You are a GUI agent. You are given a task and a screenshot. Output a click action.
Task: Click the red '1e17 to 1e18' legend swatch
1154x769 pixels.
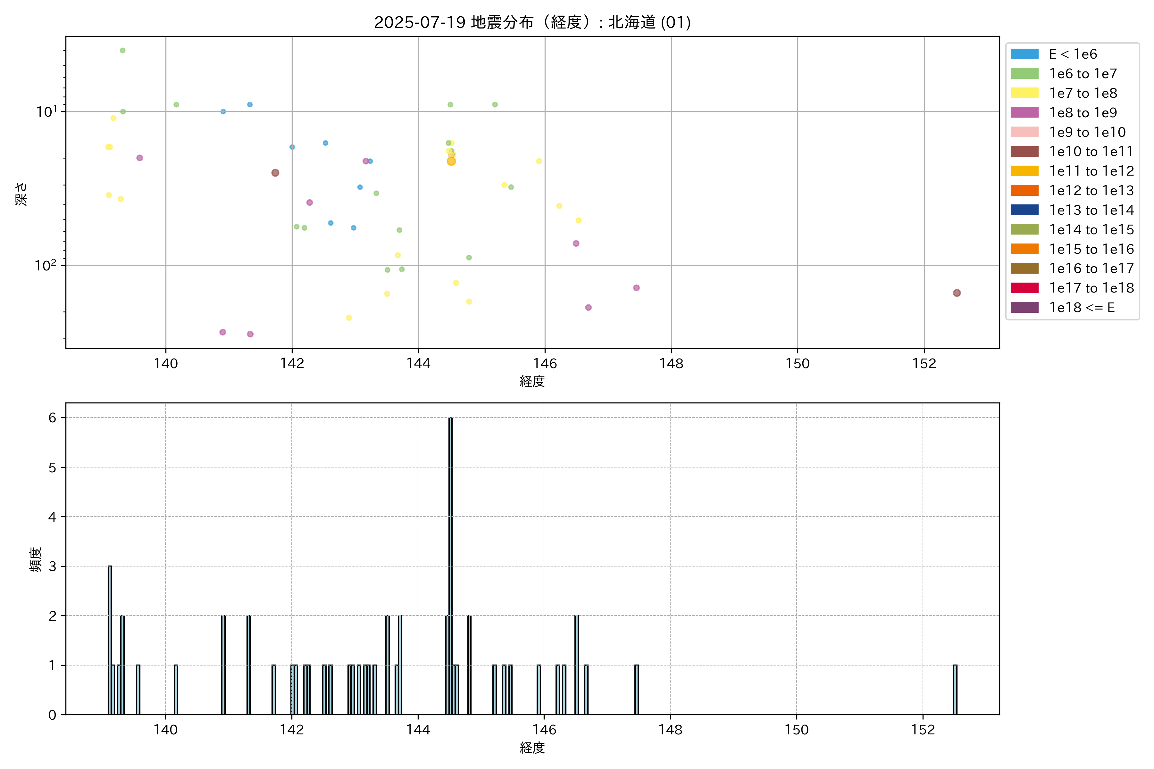1024,288
